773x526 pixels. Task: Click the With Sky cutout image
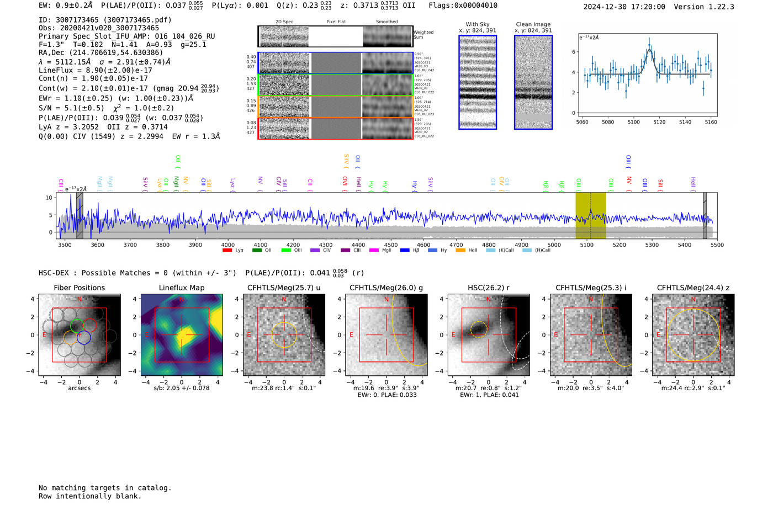pyautogui.click(x=478, y=82)
